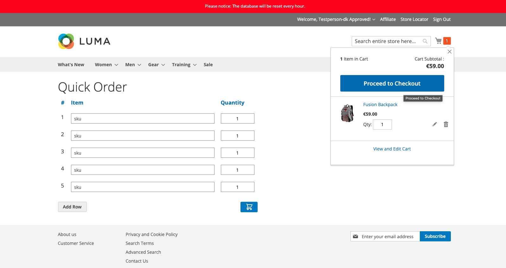
Task: Open the shopping cart icon in header
Action: (439, 41)
